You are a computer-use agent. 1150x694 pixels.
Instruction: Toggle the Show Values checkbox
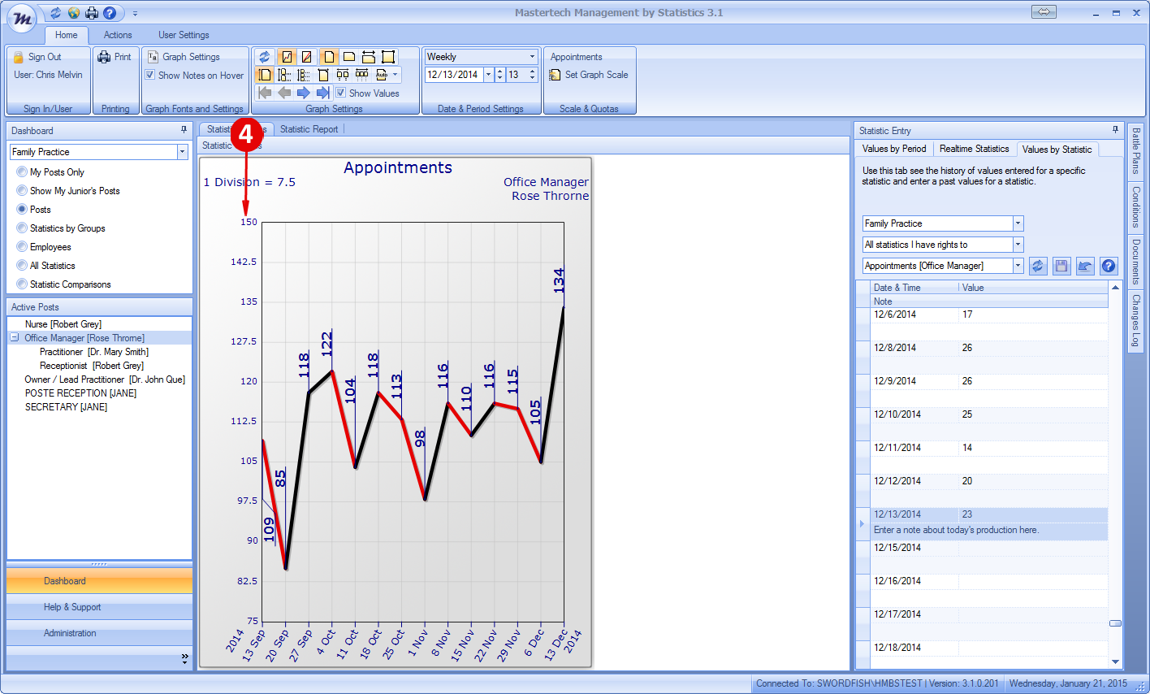(341, 93)
